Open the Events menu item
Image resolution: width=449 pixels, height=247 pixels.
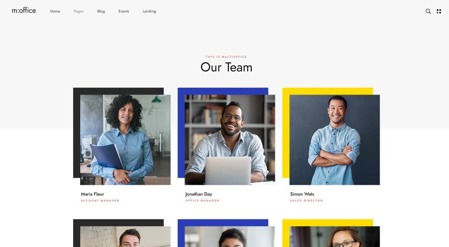point(124,11)
